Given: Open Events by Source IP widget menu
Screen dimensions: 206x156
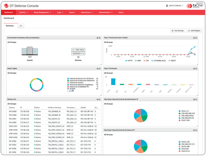Looking at the screenshot, I should pos(196,130).
